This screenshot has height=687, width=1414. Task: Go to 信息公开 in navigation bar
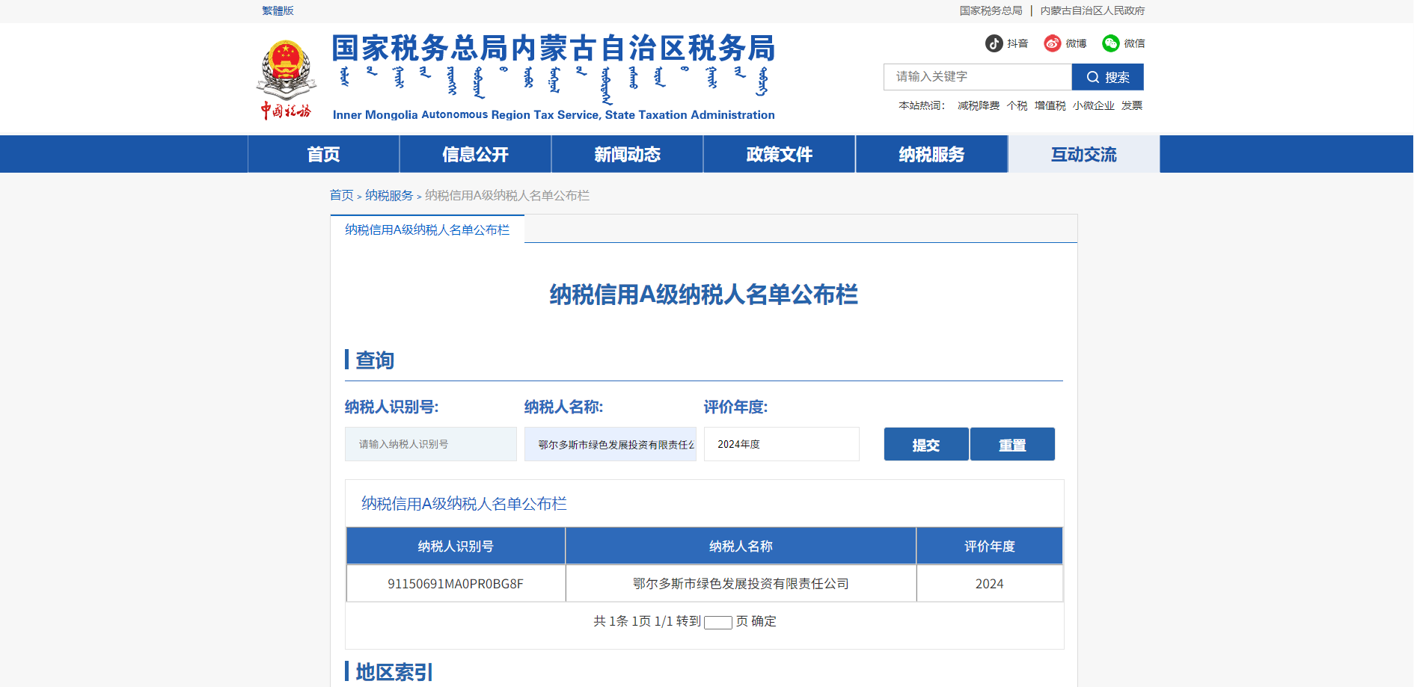pyautogui.click(x=475, y=154)
